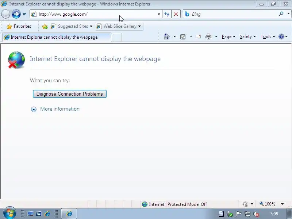The image size is (292, 219).
Task: Click Internet Protected Mode status zone
Action: point(174,204)
